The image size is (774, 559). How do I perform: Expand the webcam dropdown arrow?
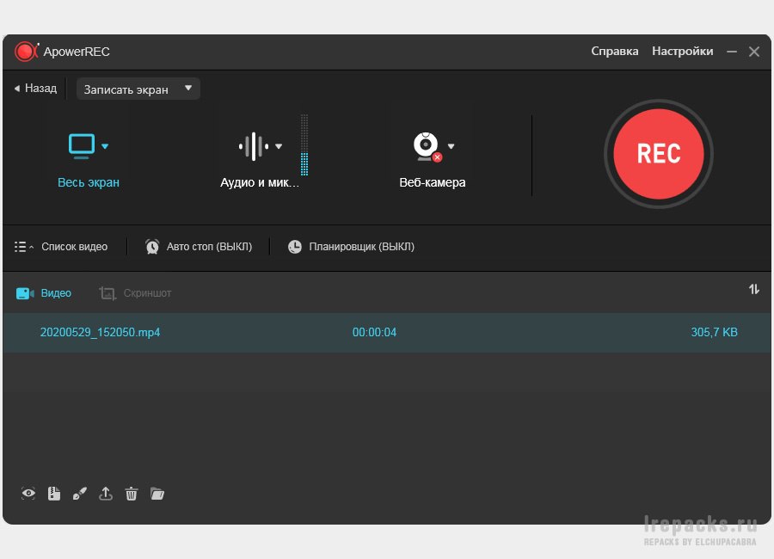451,146
